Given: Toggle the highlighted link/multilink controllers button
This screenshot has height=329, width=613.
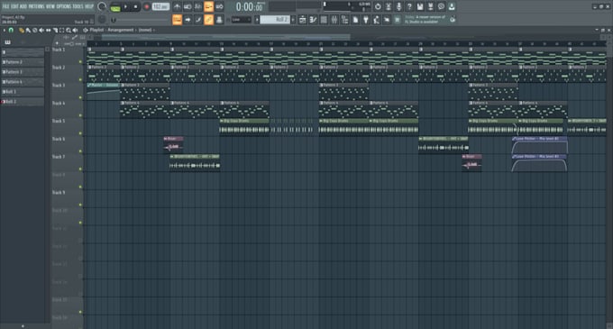Looking at the screenshot, I should (x=209, y=20).
